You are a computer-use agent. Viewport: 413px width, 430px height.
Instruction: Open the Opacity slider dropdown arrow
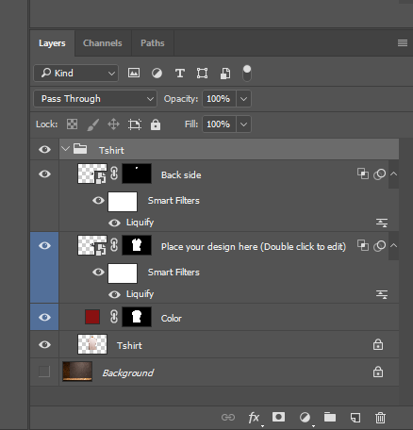243,99
